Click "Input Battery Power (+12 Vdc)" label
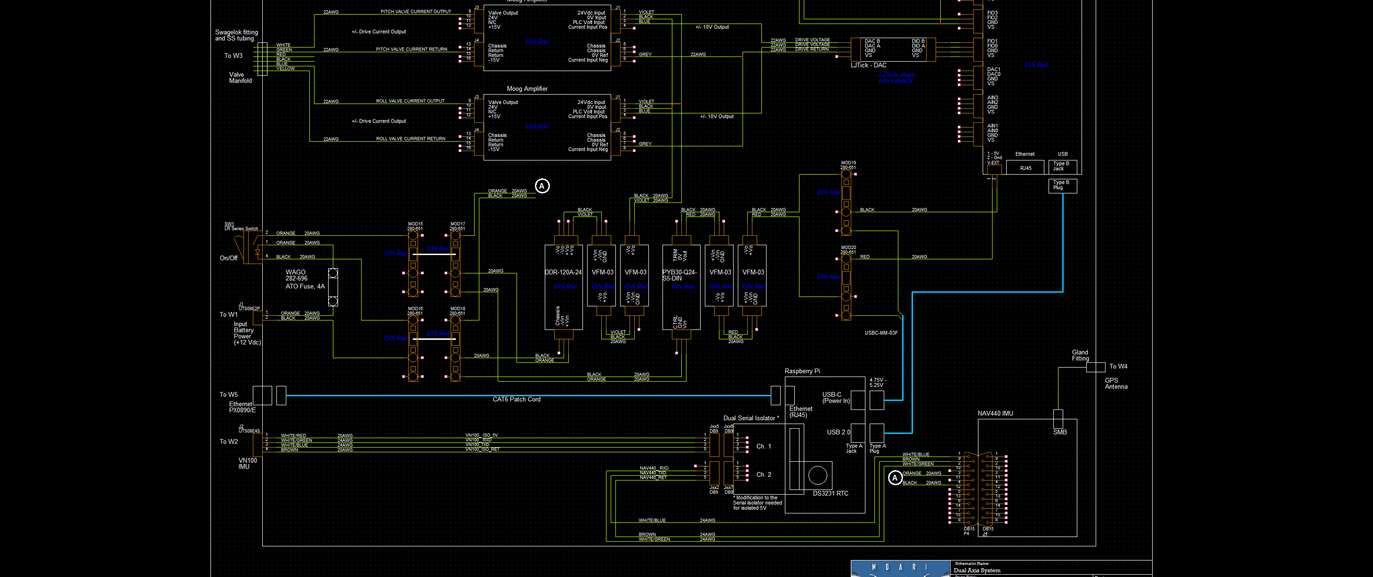1373x577 pixels. pyautogui.click(x=247, y=333)
